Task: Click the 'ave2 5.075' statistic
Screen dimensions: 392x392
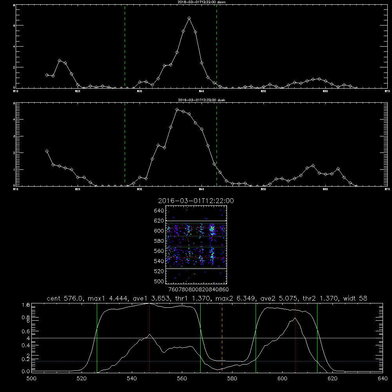Action: (278, 298)
